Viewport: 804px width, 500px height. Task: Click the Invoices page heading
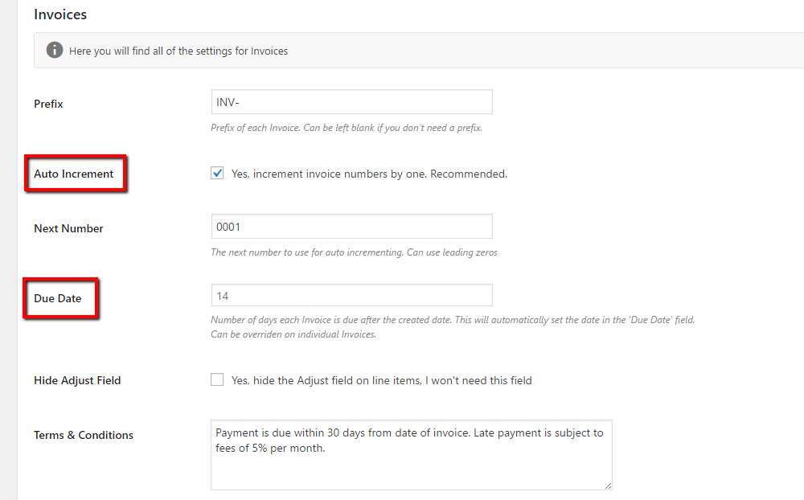pos(60,14)
